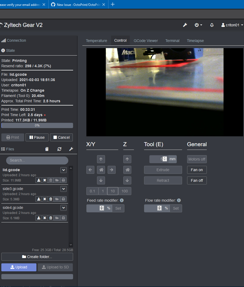
Task: Expand the Connection panel
Action: 14,40
